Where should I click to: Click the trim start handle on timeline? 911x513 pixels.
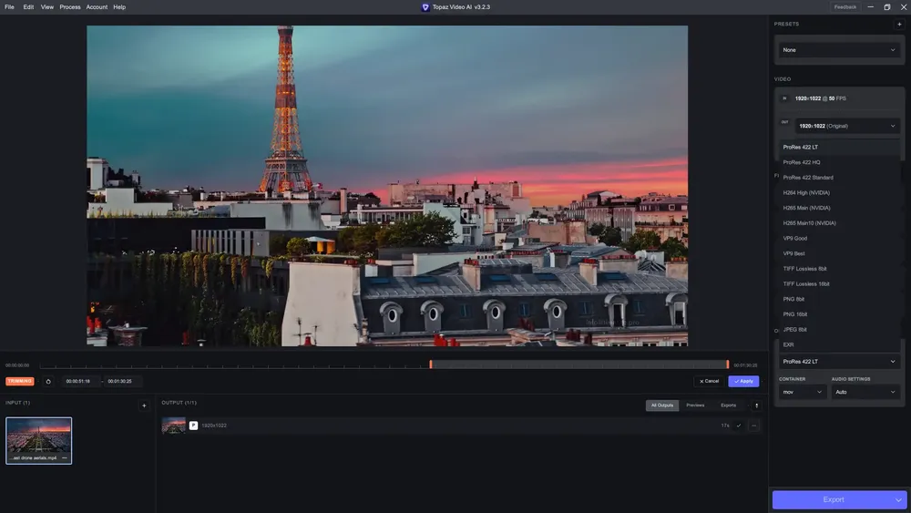[x=431, y=364]
